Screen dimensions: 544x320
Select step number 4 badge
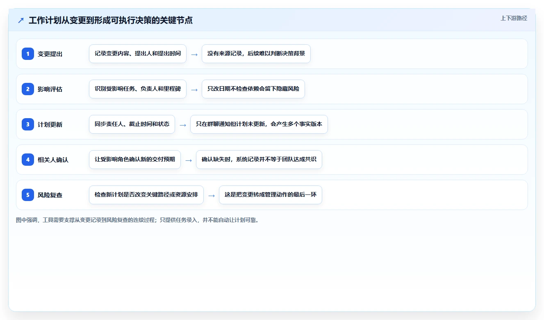click(28, 159)
